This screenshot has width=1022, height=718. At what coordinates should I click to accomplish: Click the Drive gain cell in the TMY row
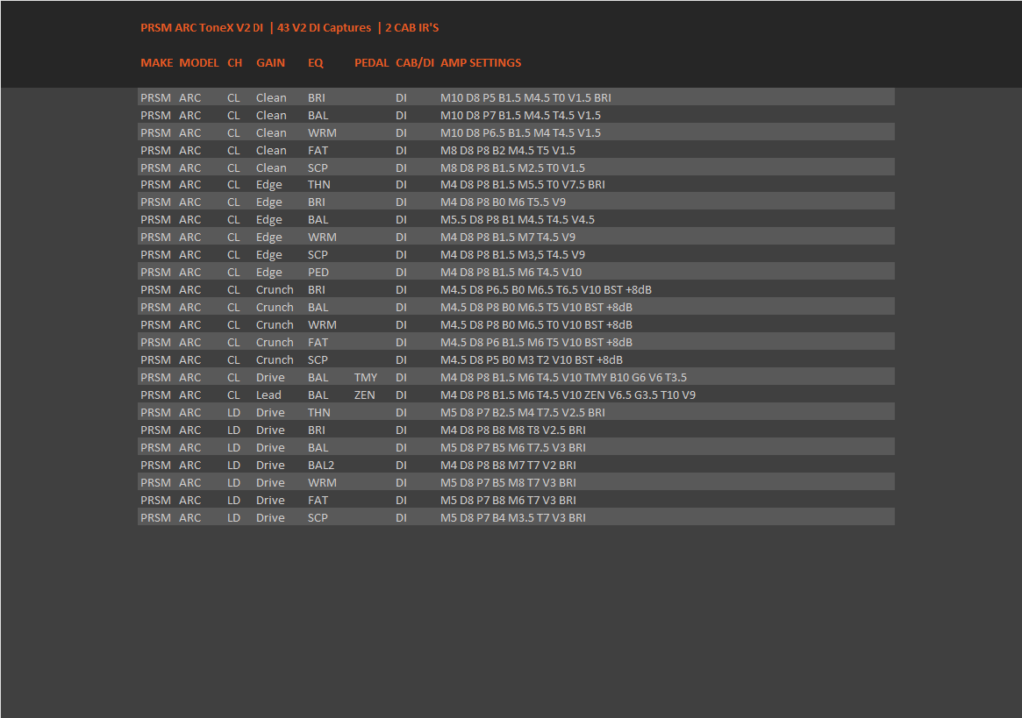pyautogui.click(x=271, y=378)
